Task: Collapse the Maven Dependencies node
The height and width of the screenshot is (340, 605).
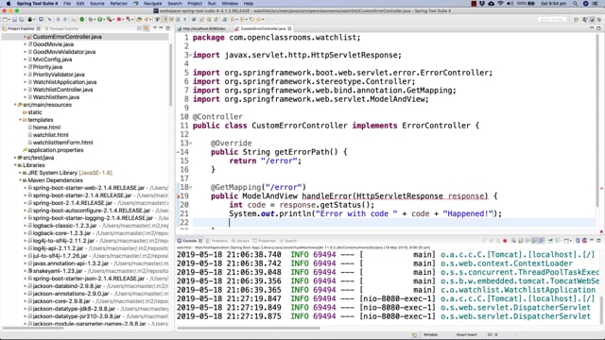Action: [21, 180]
